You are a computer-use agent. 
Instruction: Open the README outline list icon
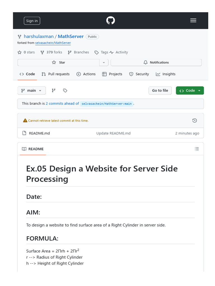tap(197, 149)
